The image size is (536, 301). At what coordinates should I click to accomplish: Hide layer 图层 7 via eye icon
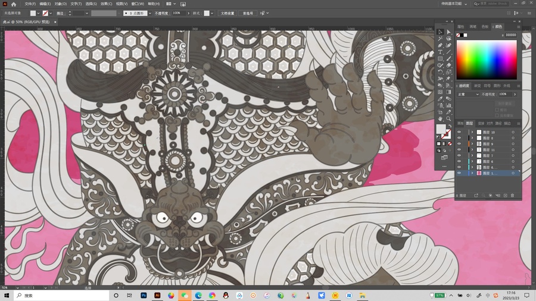click(459, 156)
